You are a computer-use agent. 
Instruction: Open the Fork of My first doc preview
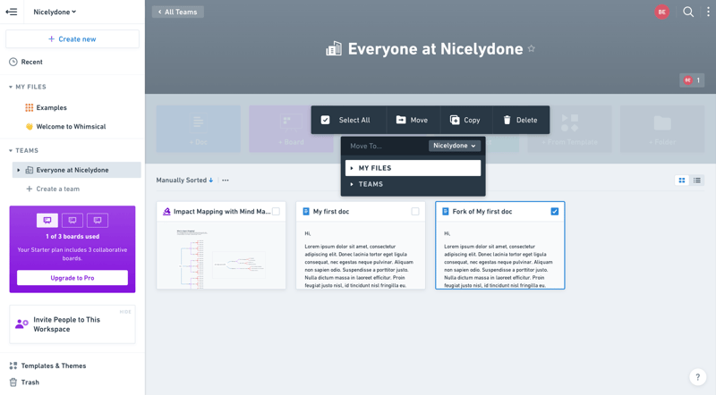[x=500, y=256]
